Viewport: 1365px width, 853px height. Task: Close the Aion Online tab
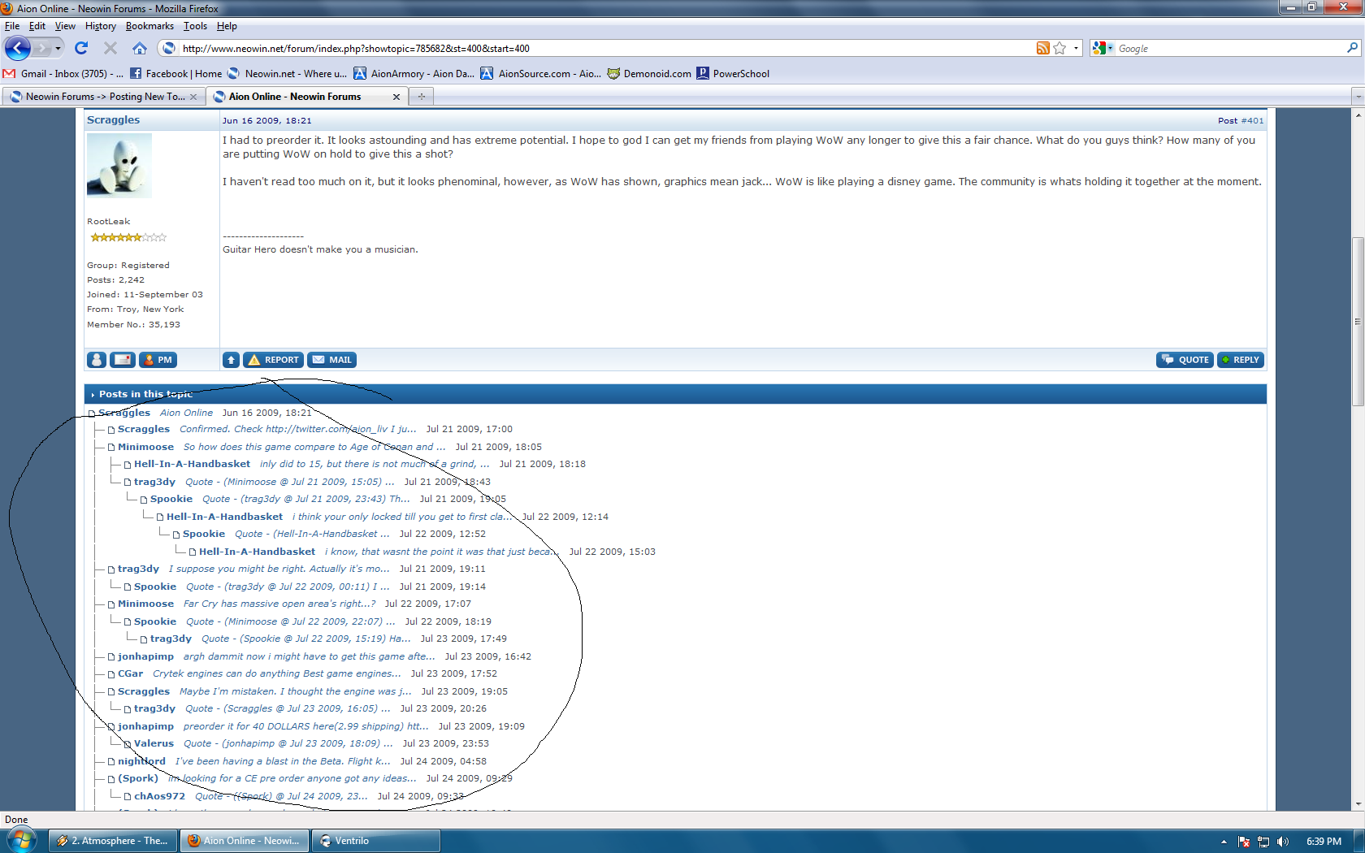tap(396, 97)
